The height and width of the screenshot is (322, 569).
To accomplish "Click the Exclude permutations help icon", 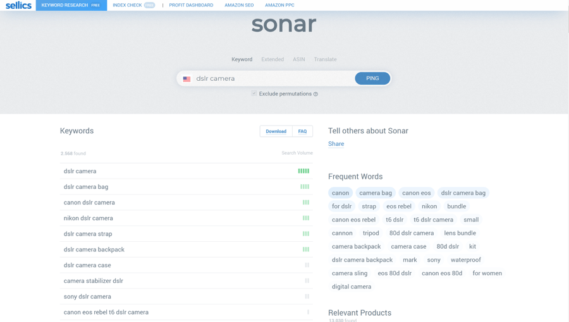I will pos(315,94).
